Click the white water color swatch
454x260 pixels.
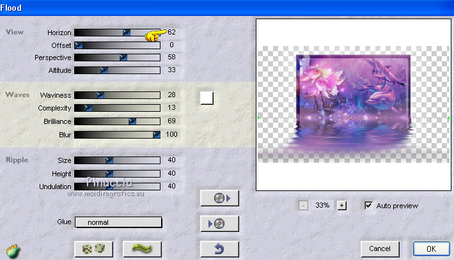pyautogui.click(x=207, y=98)
